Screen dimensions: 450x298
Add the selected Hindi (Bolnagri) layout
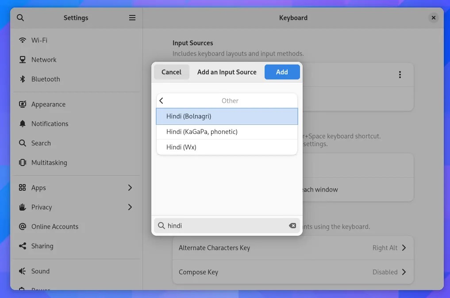pyautogui.click(x=282, y=72)
